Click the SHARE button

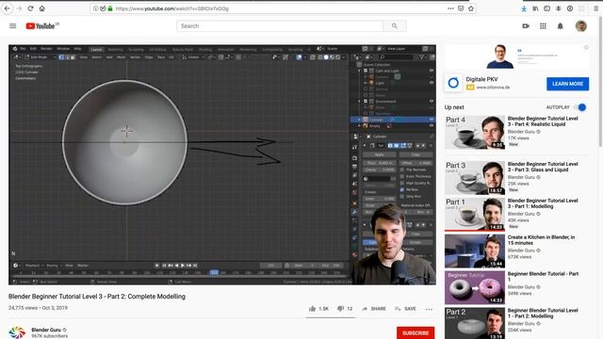(x=374, y=309)
